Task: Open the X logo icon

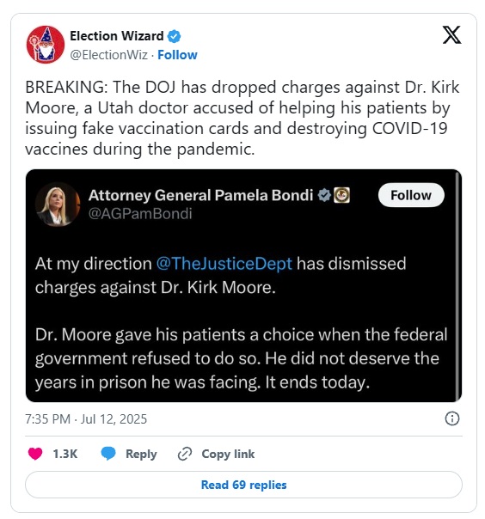Action: pos(451,34)
